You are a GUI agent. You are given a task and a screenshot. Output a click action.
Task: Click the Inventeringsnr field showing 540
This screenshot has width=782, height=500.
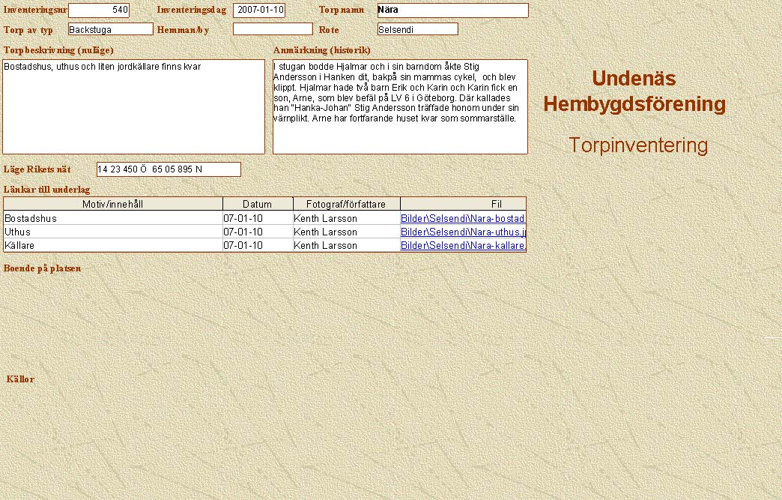point(98,10)
